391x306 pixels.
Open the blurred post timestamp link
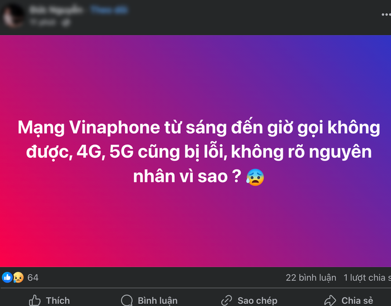[42, 22]
